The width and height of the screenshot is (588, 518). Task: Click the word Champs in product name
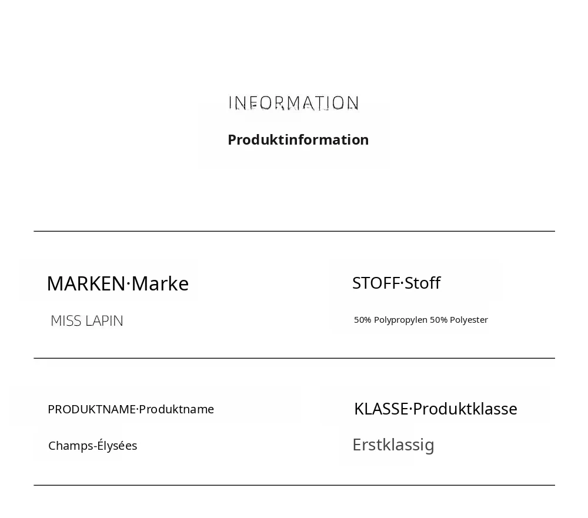71,446
